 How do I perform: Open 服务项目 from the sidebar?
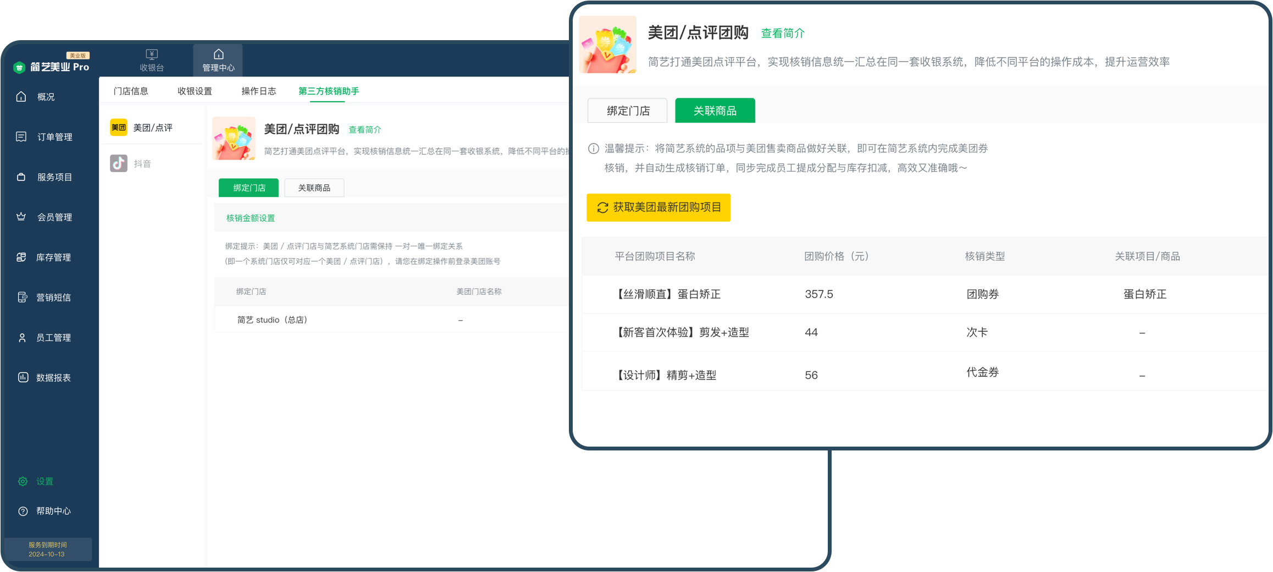point(55,177)
